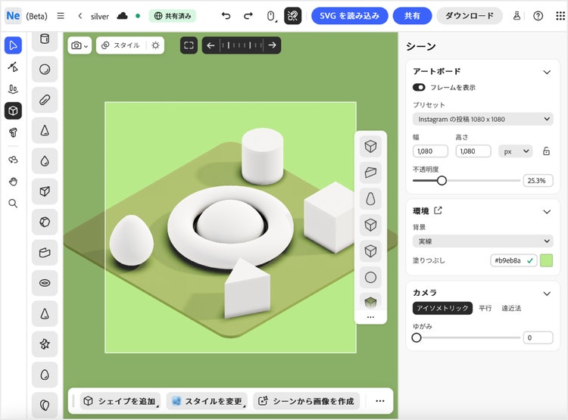Step the view ruler left arrow
The width and height of the screenshot is (568, 420).
tap(211, 45)
